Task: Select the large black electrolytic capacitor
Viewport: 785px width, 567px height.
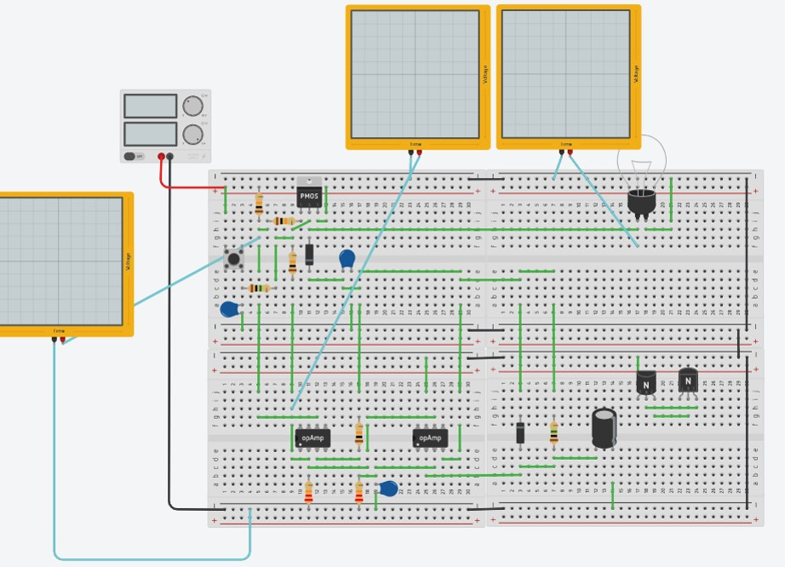Action: point(605,428)
